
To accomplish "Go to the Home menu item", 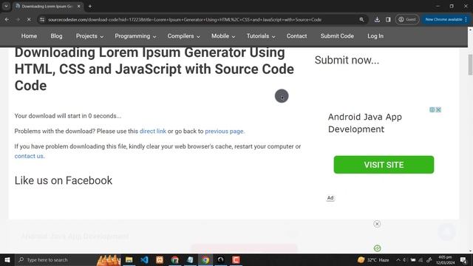I will (x=29, y=36).
